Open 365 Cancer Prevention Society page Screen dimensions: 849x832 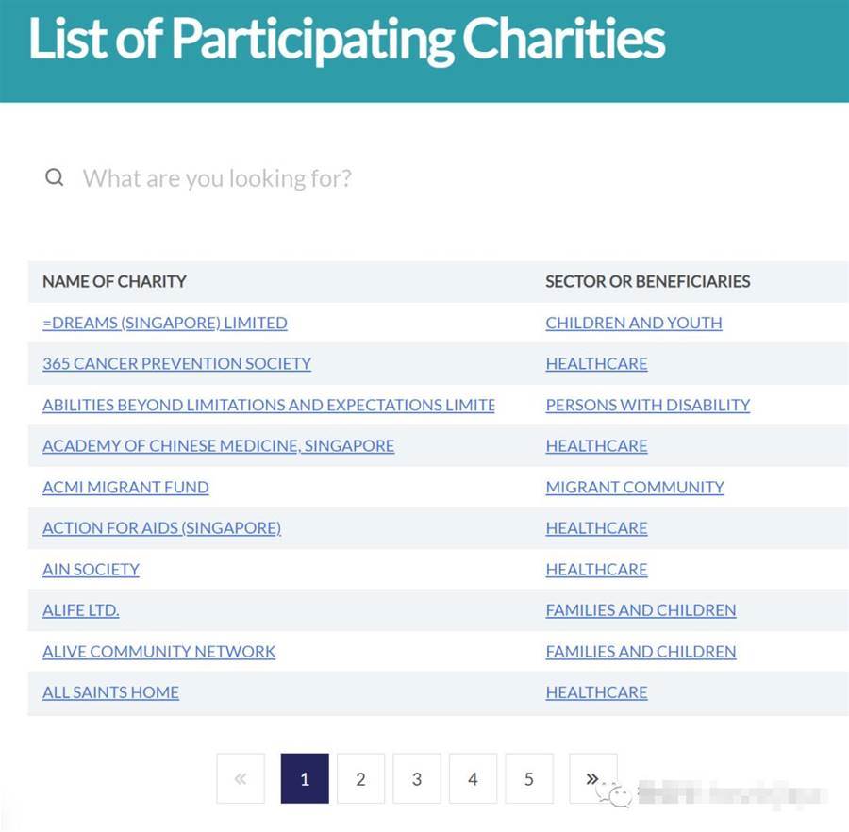click(x=176, y=363)
